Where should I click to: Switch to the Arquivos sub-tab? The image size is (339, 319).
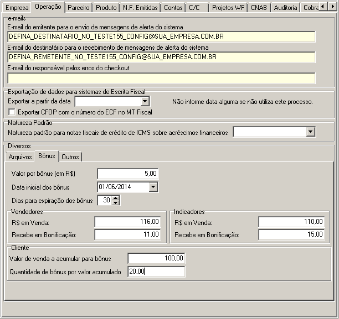coord(20,157)
